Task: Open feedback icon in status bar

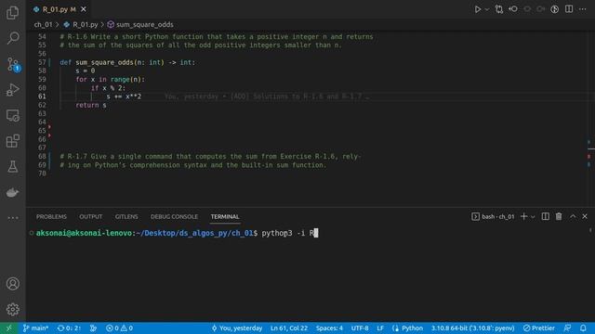Action: [567, 328]
